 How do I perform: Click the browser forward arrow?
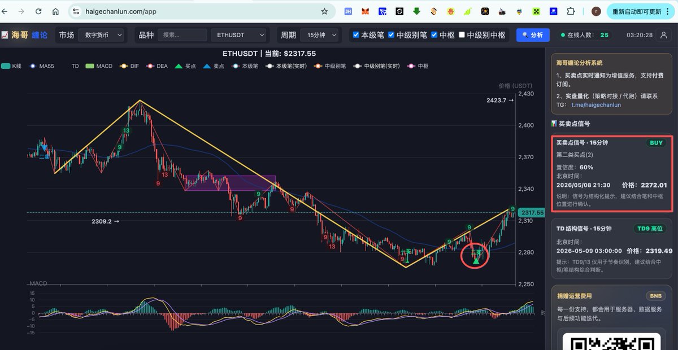[x=21, y=11]
